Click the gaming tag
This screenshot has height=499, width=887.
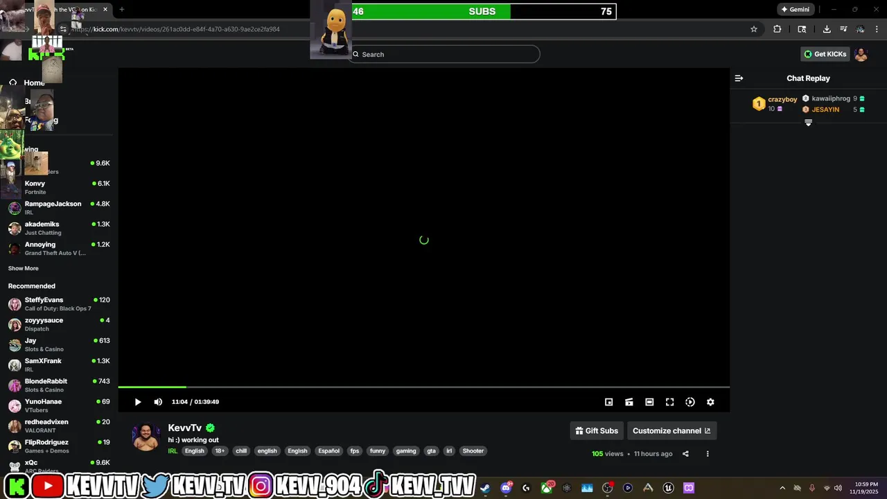[x=406, y=451]
